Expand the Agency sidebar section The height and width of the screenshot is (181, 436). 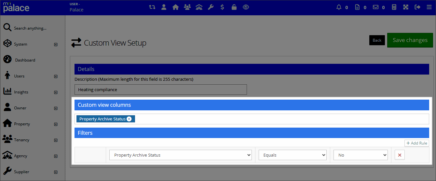click(56, 156)
